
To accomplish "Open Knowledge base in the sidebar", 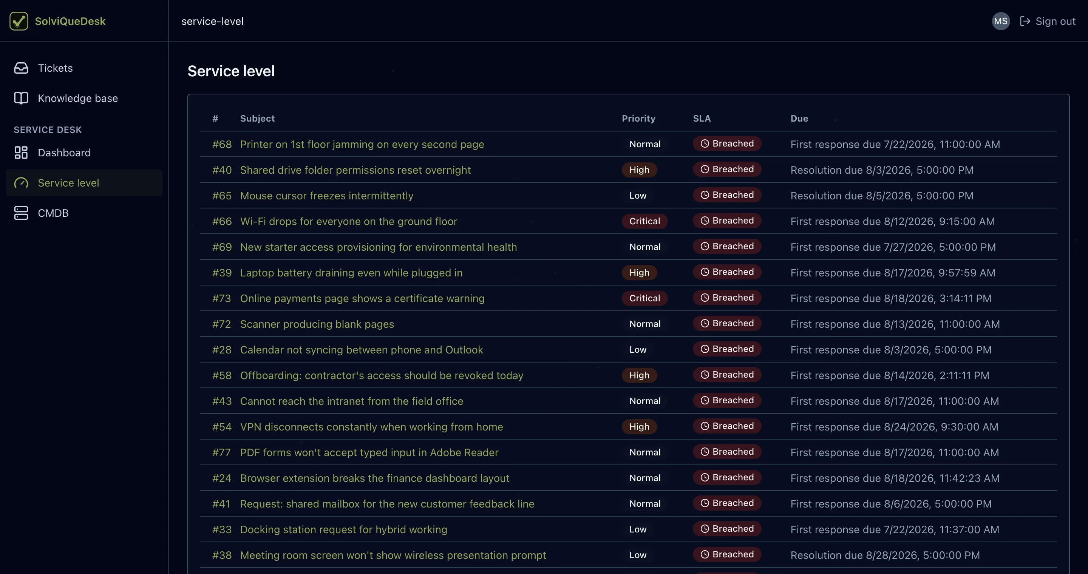I will (x=84, y=98).
